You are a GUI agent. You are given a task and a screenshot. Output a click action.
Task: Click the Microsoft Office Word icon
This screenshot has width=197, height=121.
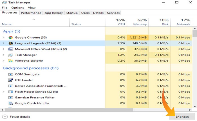tap(11, 49)
